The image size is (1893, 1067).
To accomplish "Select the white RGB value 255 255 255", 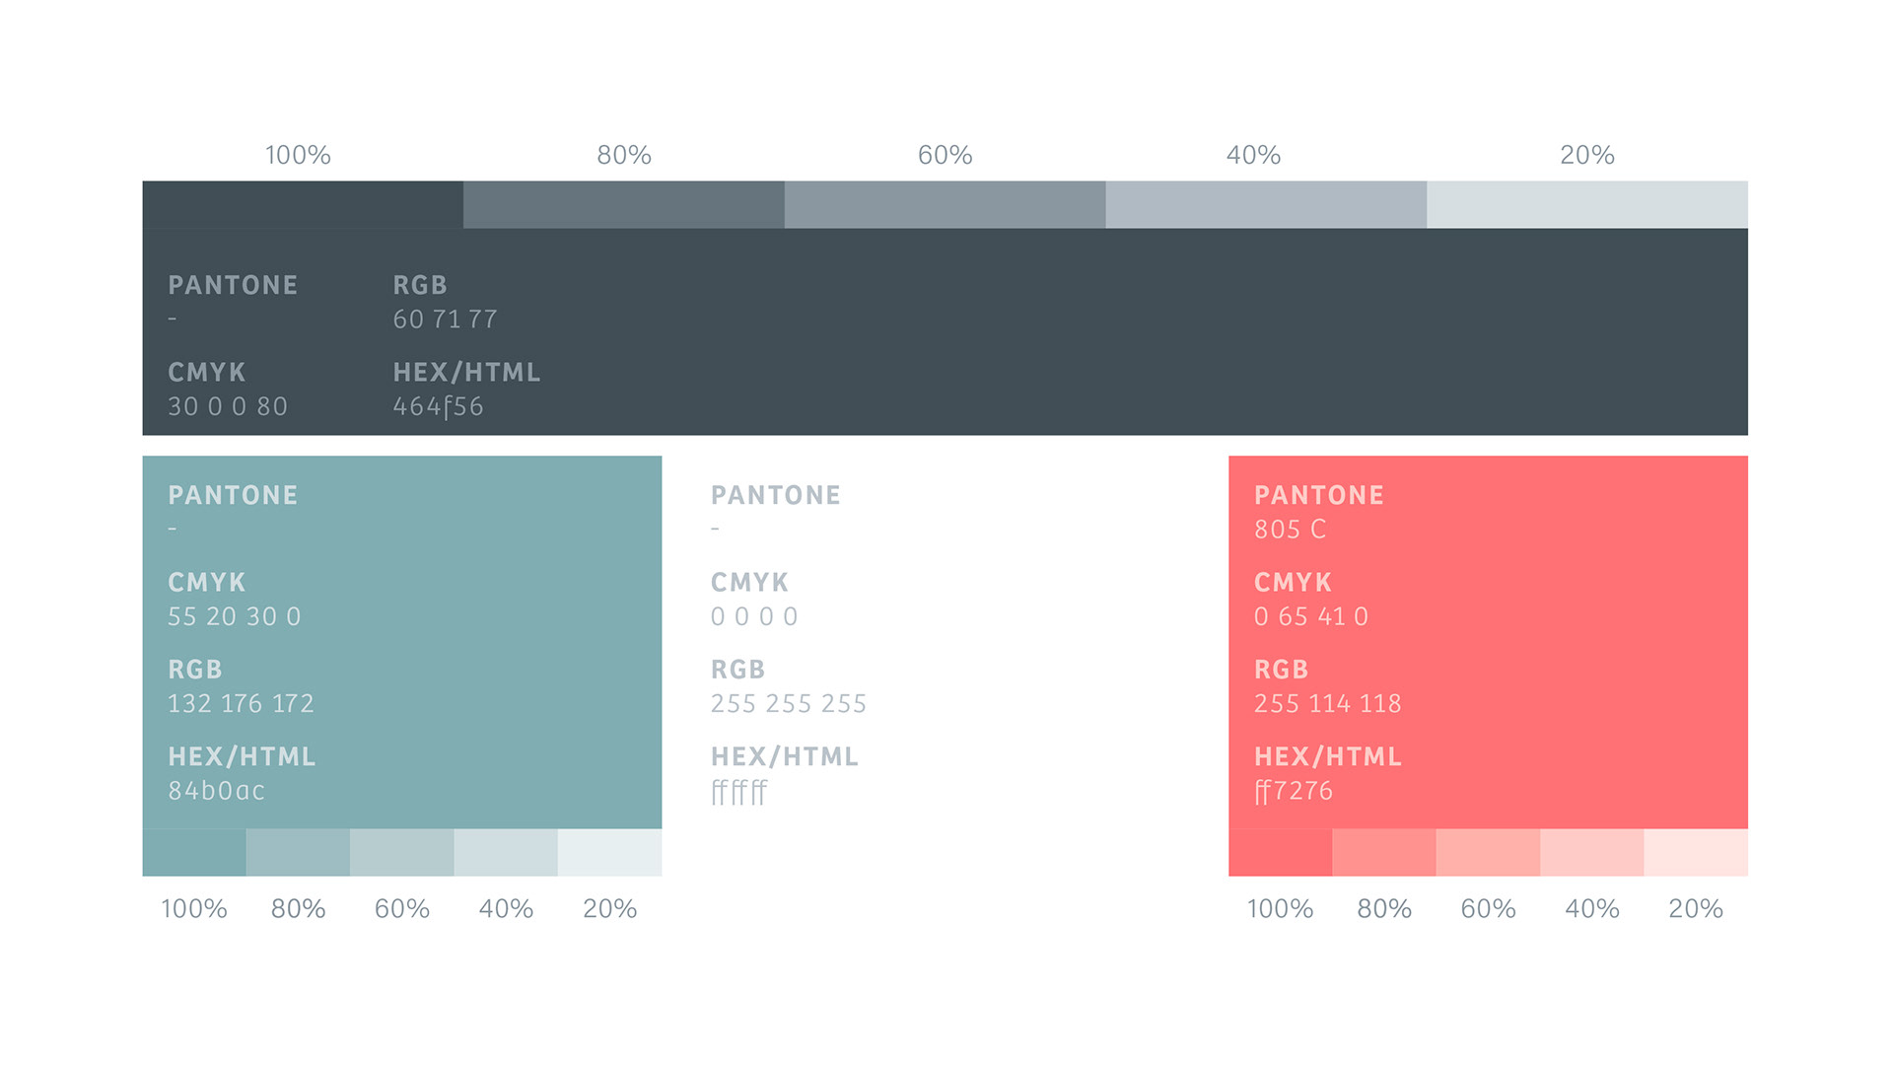I will point(789,704).
